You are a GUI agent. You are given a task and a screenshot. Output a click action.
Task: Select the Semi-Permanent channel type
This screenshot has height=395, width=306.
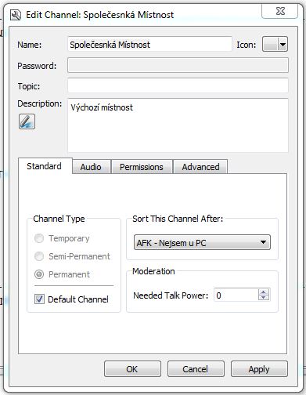(39, 256)
